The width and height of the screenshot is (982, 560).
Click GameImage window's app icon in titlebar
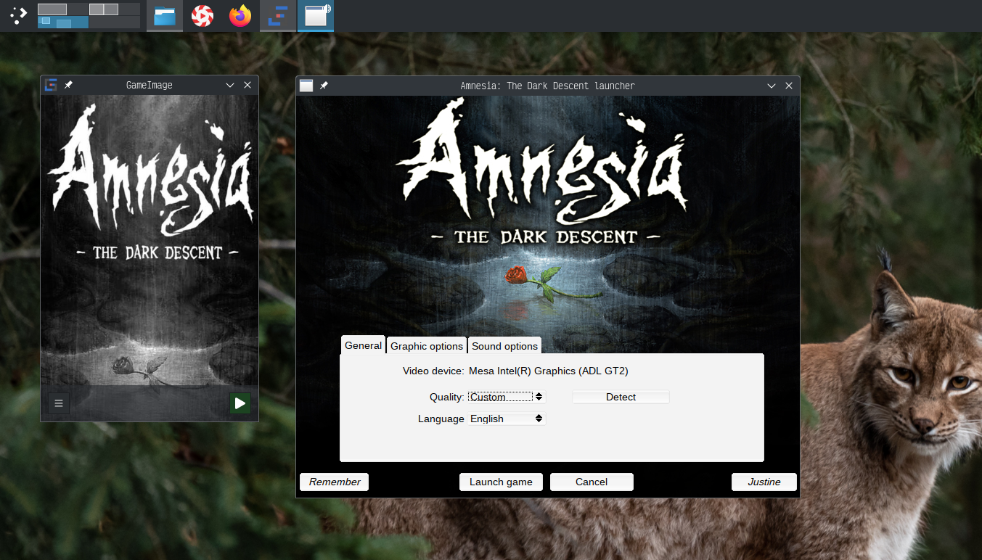point(51,85)
